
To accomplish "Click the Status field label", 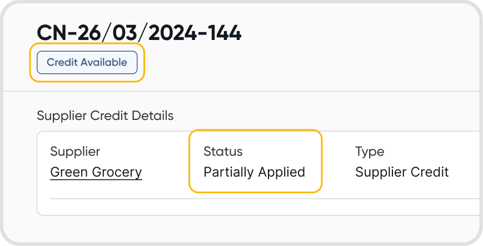I will 223,151.
